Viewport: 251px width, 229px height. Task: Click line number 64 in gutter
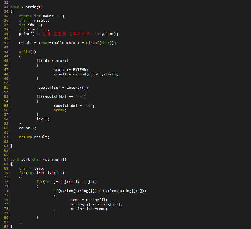click(x=6, y=146)
